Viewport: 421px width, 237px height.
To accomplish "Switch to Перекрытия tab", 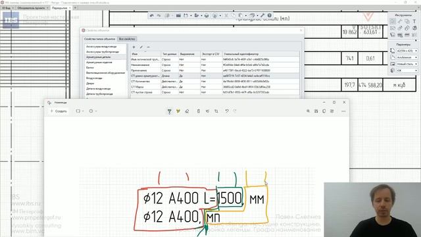I will 60,8.
